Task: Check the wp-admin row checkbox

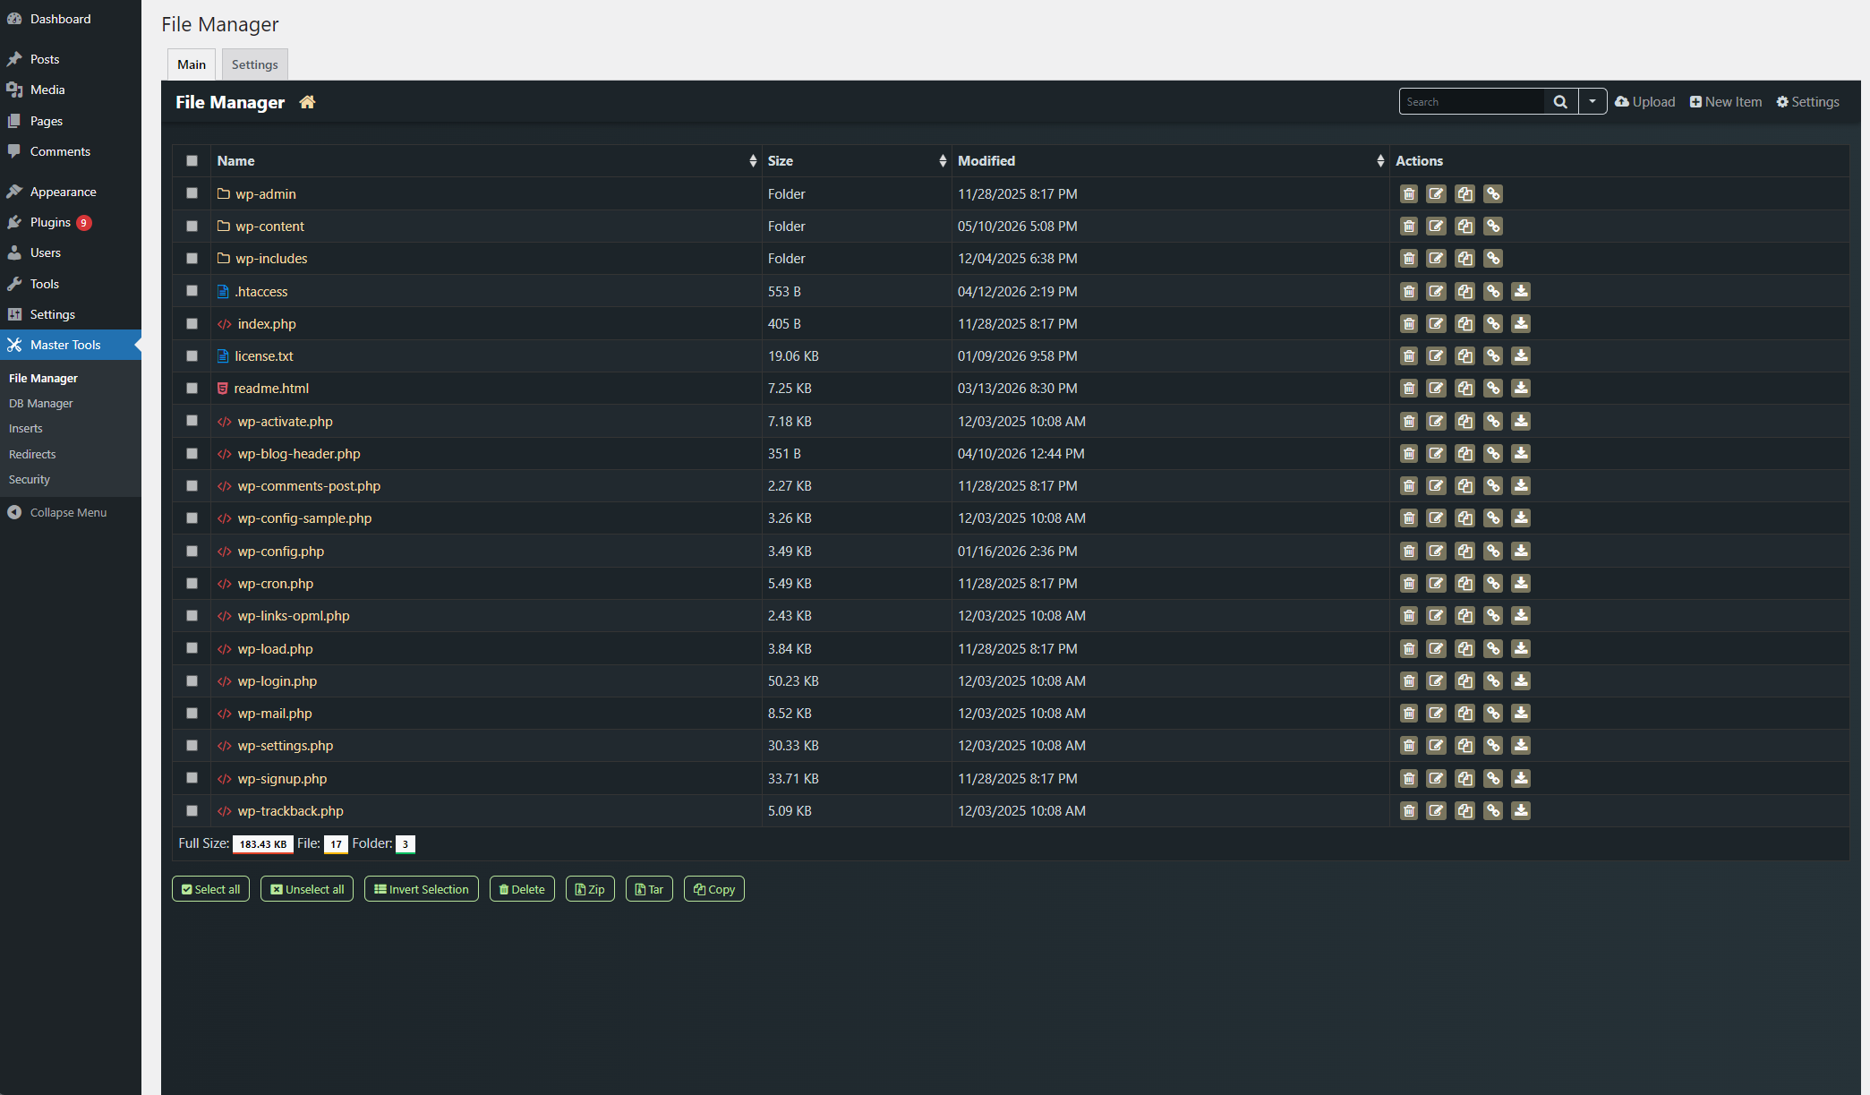Action: coord(192,193)
